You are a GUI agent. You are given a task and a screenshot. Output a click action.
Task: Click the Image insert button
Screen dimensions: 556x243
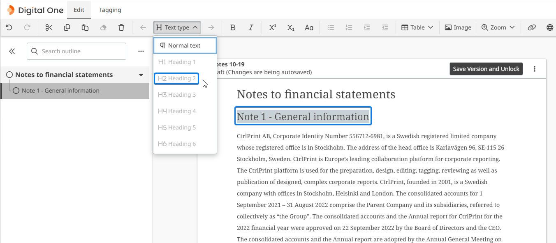click(458, 27)
